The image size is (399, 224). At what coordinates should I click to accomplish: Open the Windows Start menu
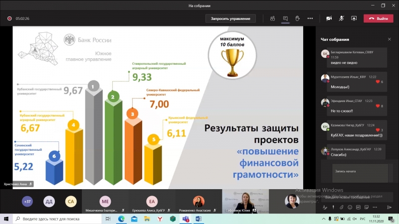tap(6, 219)
